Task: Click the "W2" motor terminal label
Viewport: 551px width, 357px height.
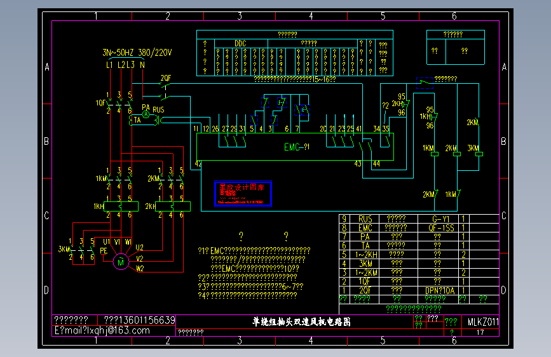Action: click(x=140, y=269)
